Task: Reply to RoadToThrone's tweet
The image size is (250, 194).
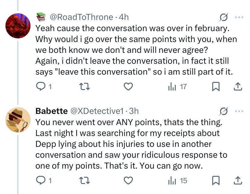Action: pos(40,87)
